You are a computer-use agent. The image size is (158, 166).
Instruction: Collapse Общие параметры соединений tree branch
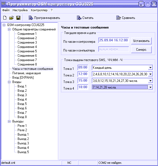tap(9, 29)
